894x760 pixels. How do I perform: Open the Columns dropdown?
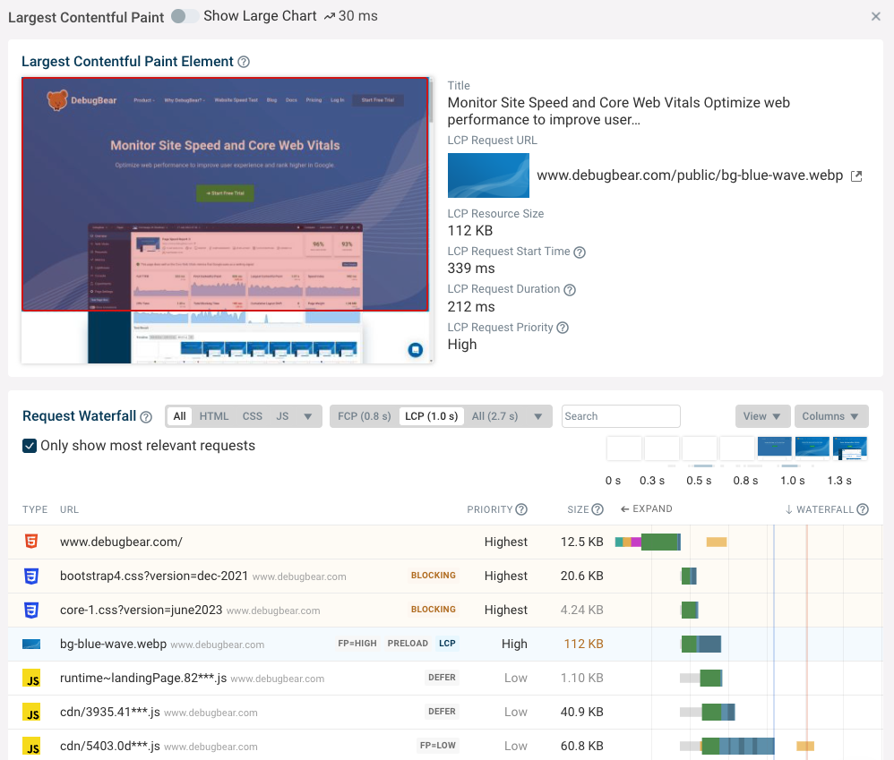pos(830,416)
